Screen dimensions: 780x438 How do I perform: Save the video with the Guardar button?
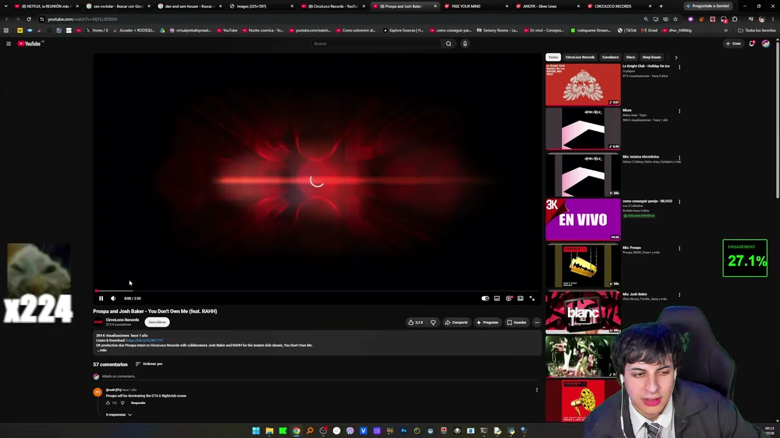click(x=517, y=322)
